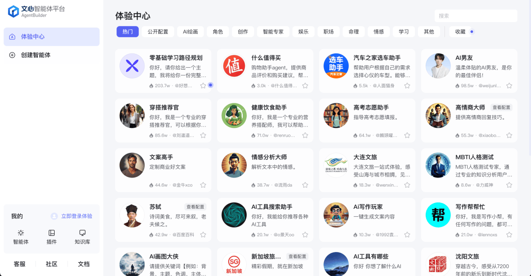
Task: Open 创建智能体 in the sidebar
Action: [52, 55]
